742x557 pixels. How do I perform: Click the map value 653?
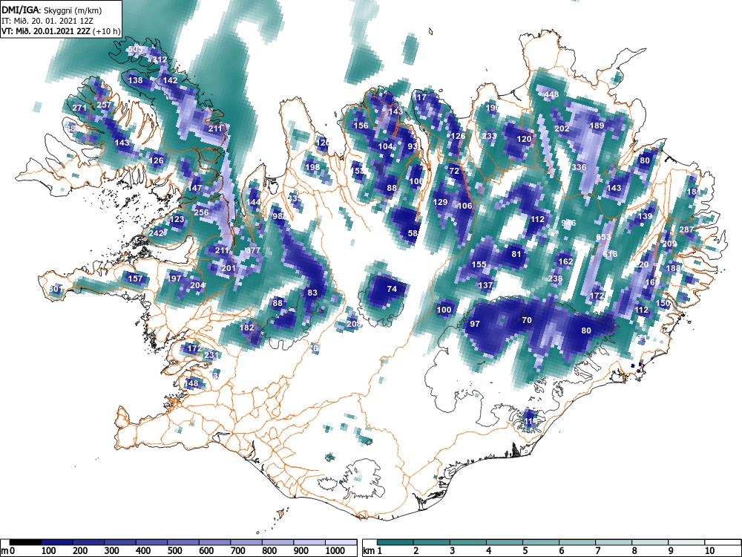[603, 237]
